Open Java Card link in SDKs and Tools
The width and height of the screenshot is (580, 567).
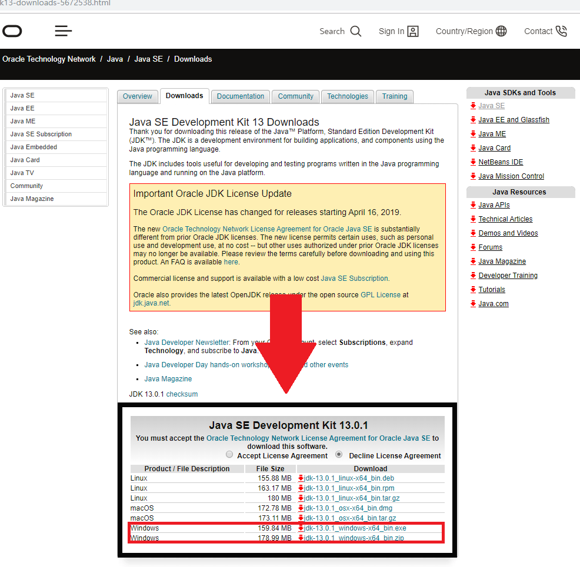coord(495,147)
